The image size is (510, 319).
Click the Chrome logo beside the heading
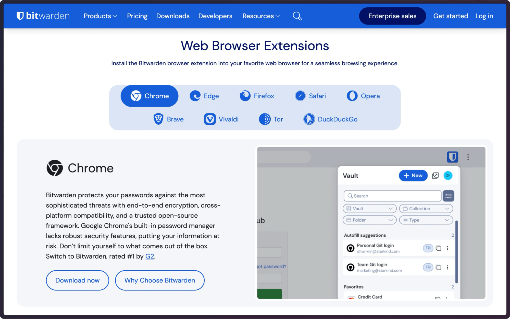point(55,168)
